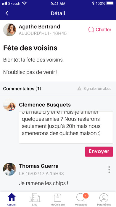This screenshot has width=116, height=207.
Task: Tap the back arrow in the header
Action: (7, 13)
